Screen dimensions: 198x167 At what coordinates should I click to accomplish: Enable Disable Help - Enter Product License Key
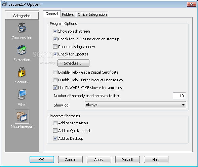click(x=55, y=80)
